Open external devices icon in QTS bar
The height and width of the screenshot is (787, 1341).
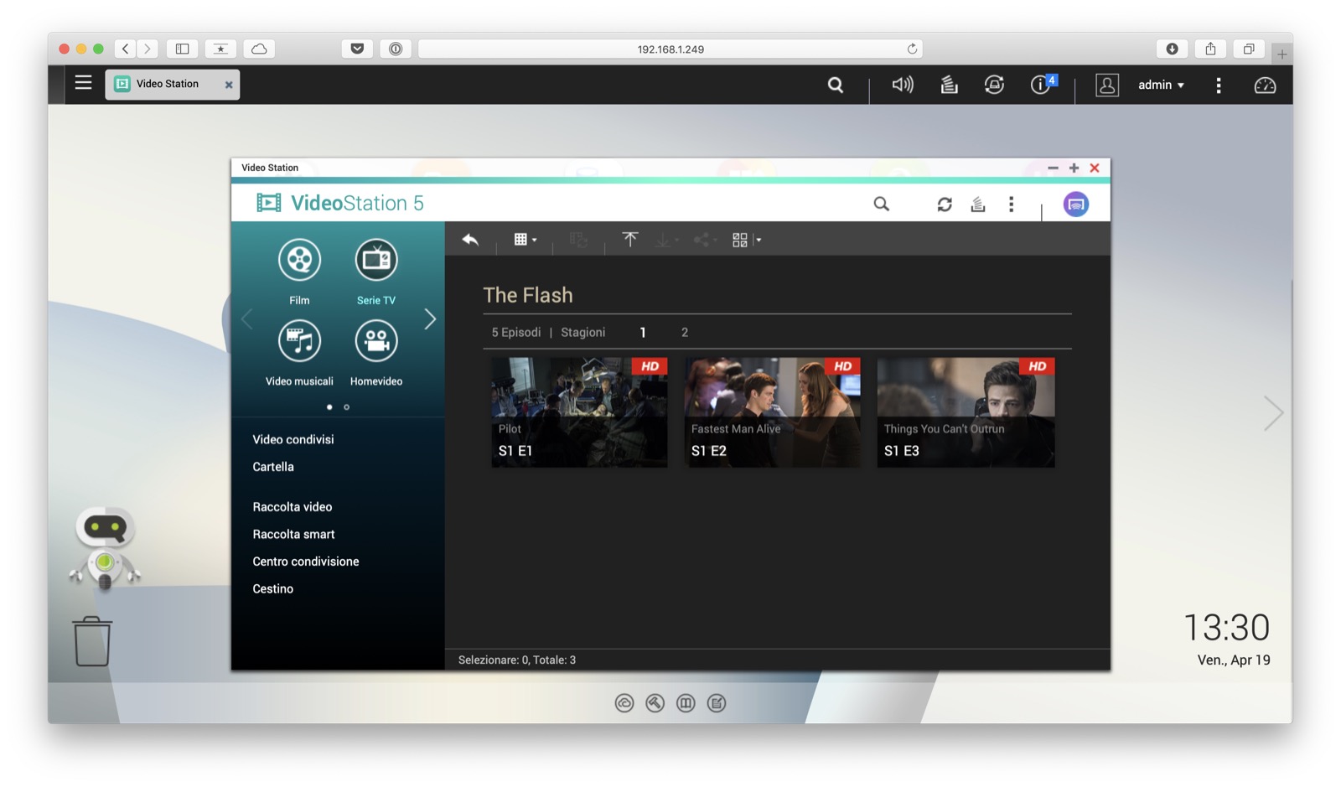pyautogui.click(x=994, y=85)
